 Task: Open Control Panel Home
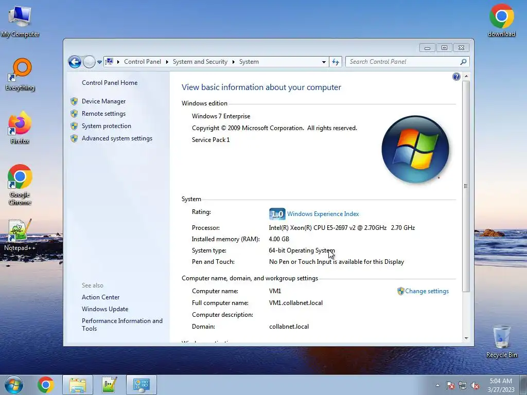(x=110, y=83)
